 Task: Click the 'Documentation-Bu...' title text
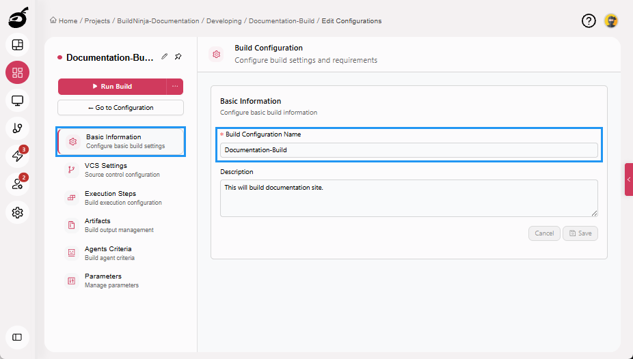click(110, 57)
